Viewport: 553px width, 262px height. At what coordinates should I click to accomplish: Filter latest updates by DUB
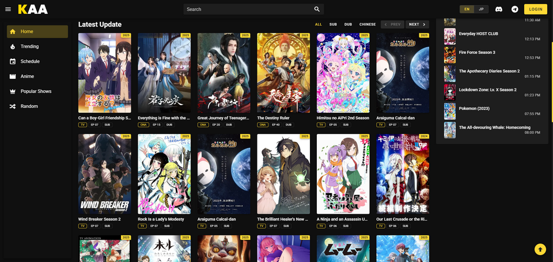pyautogui.click(x=348, y=24)
